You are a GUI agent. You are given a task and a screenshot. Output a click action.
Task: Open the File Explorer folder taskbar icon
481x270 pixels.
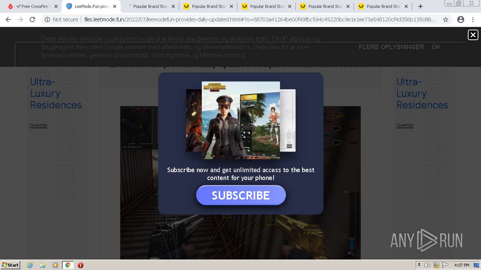tap(42, 265)
